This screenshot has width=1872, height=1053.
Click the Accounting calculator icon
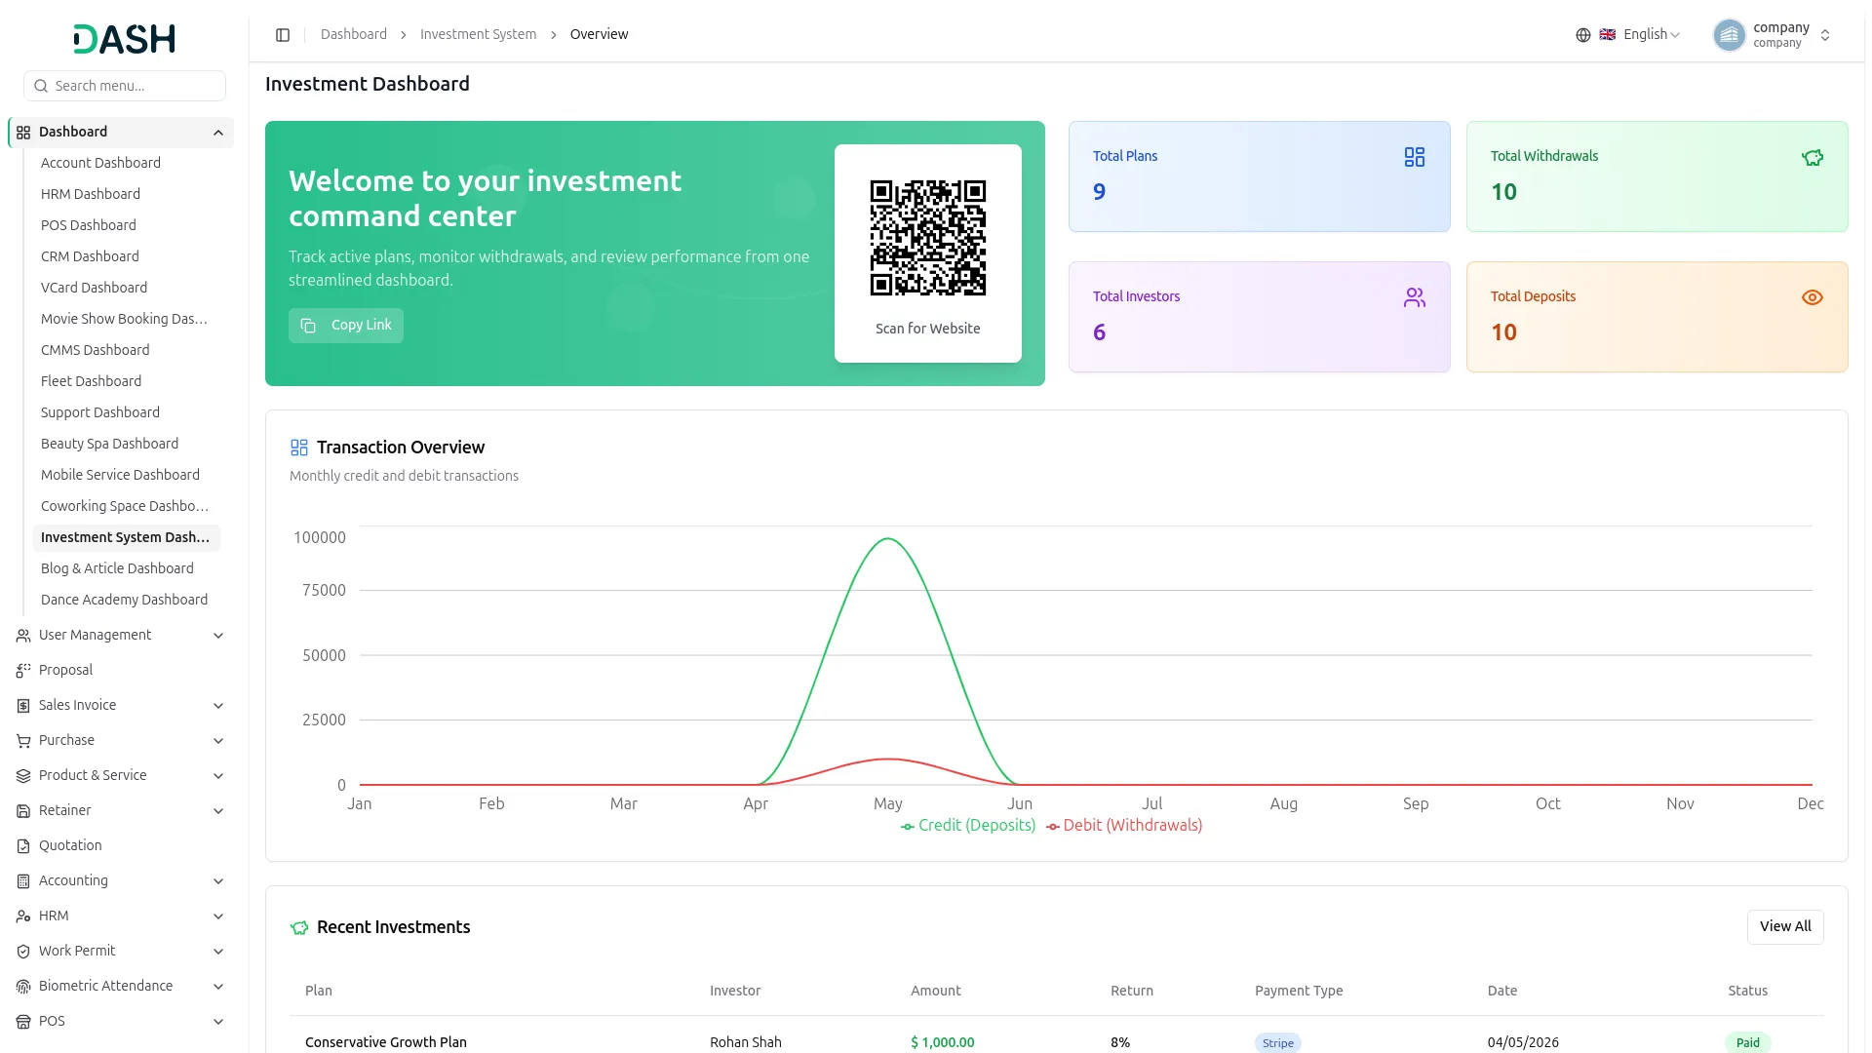click(23, 881)
